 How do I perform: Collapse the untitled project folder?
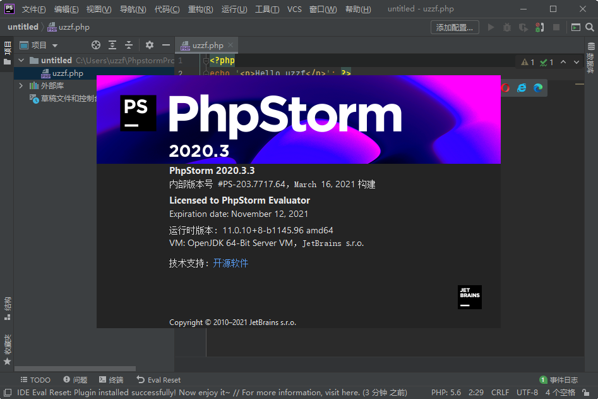click(21, 60)
